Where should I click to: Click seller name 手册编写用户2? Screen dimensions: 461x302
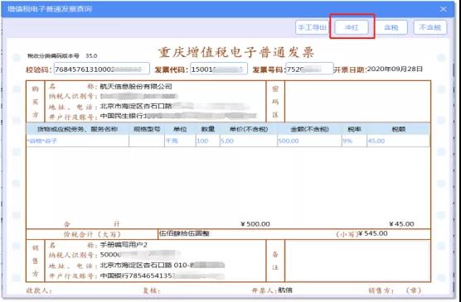124,244
